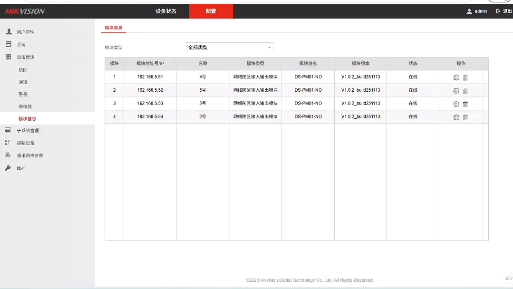
Task: Switch to the 设备状态 top tab
Action: tap(166, 11)
